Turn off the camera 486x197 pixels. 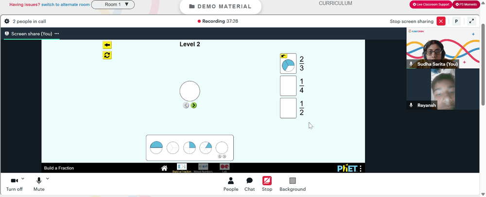tap(14, 184)
